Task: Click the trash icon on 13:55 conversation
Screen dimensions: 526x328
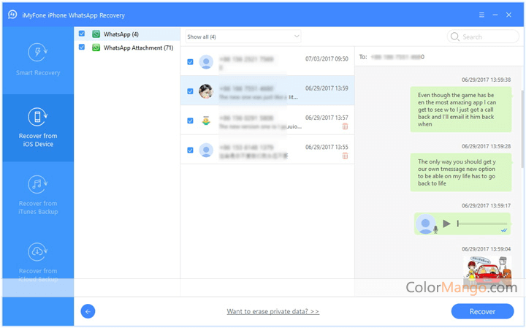Action: (345, 156)
